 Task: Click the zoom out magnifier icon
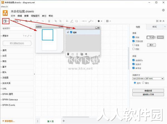click(31, 21)
